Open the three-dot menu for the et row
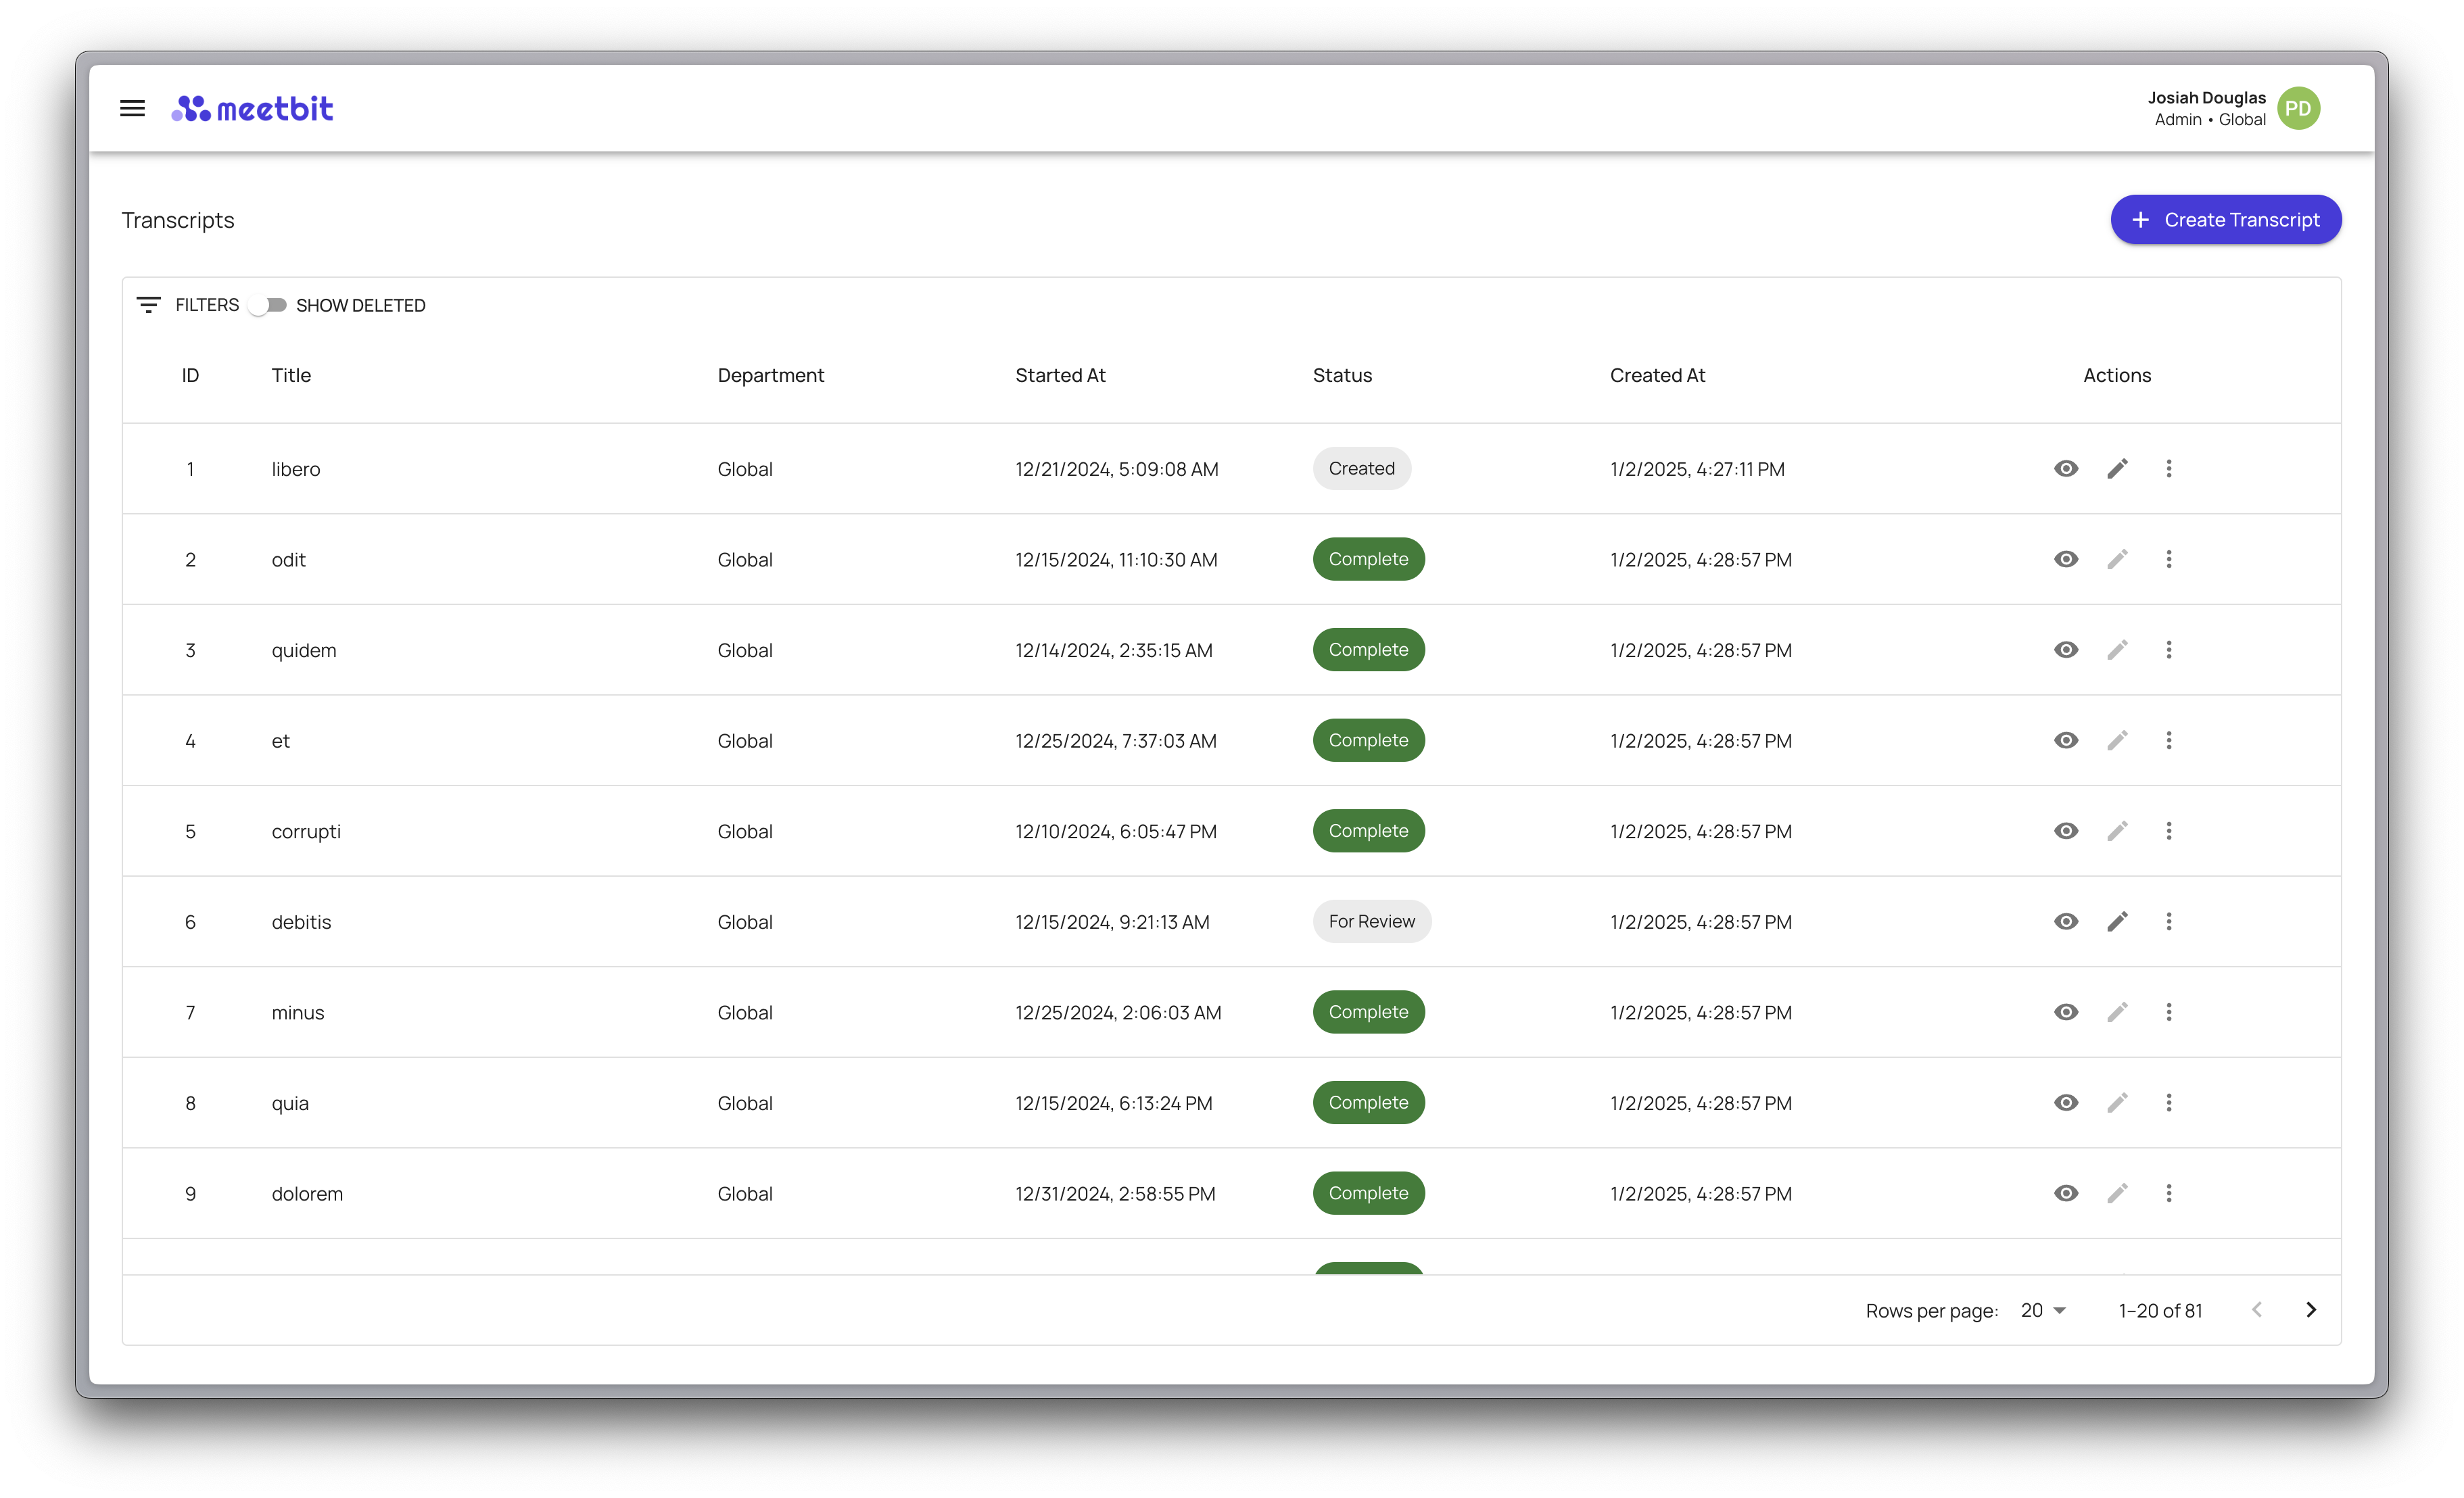This screenshot has height=1498, width=2464. pyautogui.click(x=2168, y=741)
